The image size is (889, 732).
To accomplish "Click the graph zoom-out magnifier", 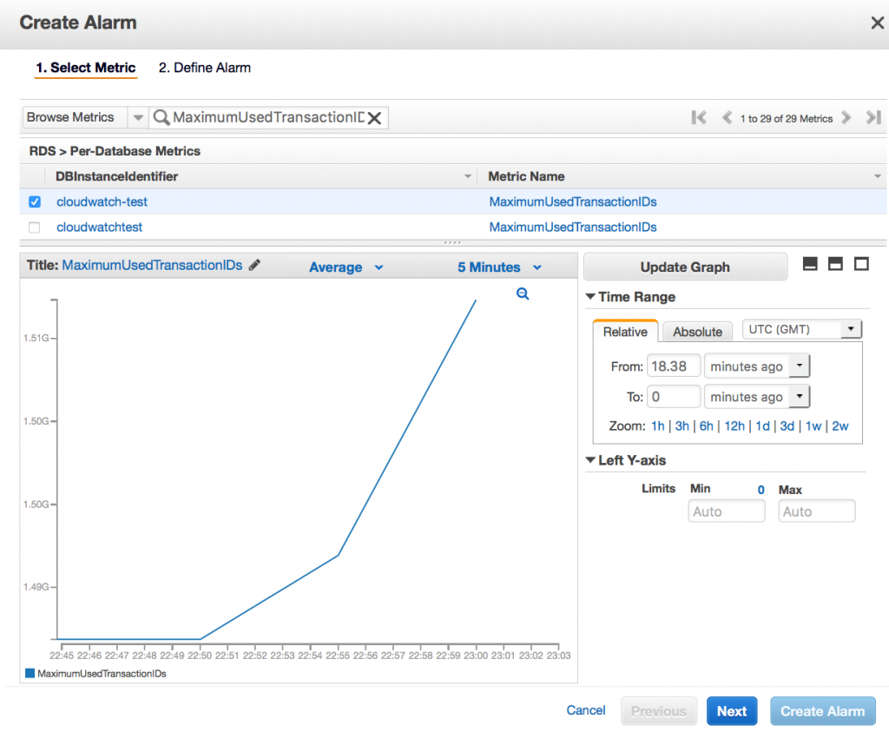I will (x=523, y=293).
